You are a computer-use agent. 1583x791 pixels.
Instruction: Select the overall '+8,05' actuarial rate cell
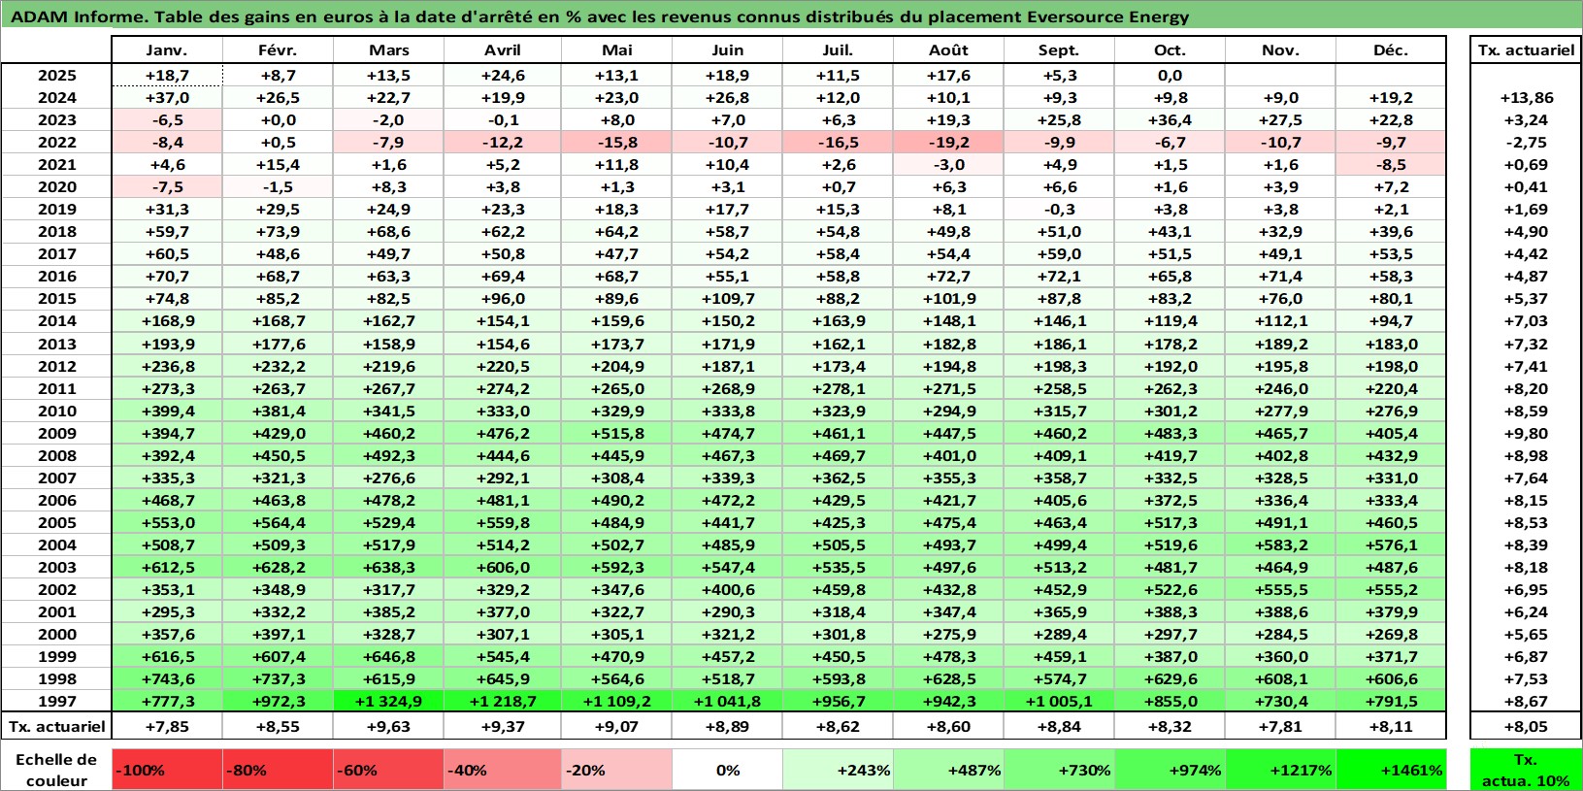[1526, 726]
